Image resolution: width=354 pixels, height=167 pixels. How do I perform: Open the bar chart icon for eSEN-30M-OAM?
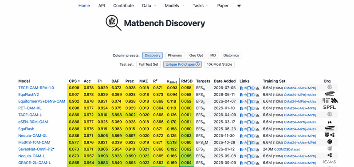click(x=258, y=122)
